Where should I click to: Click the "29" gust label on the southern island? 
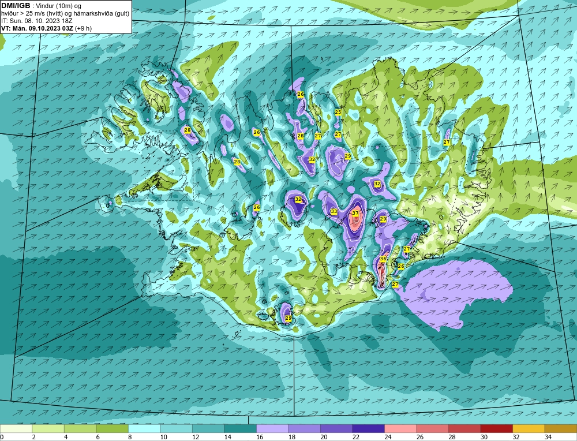(288, 318)
